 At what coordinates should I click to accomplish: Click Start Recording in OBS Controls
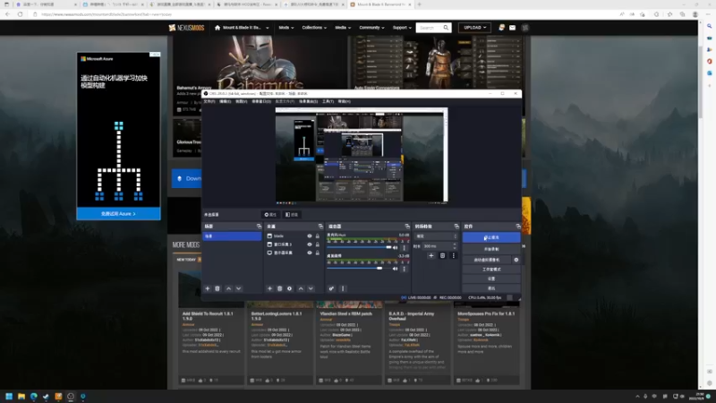click(x=491, y=249)
